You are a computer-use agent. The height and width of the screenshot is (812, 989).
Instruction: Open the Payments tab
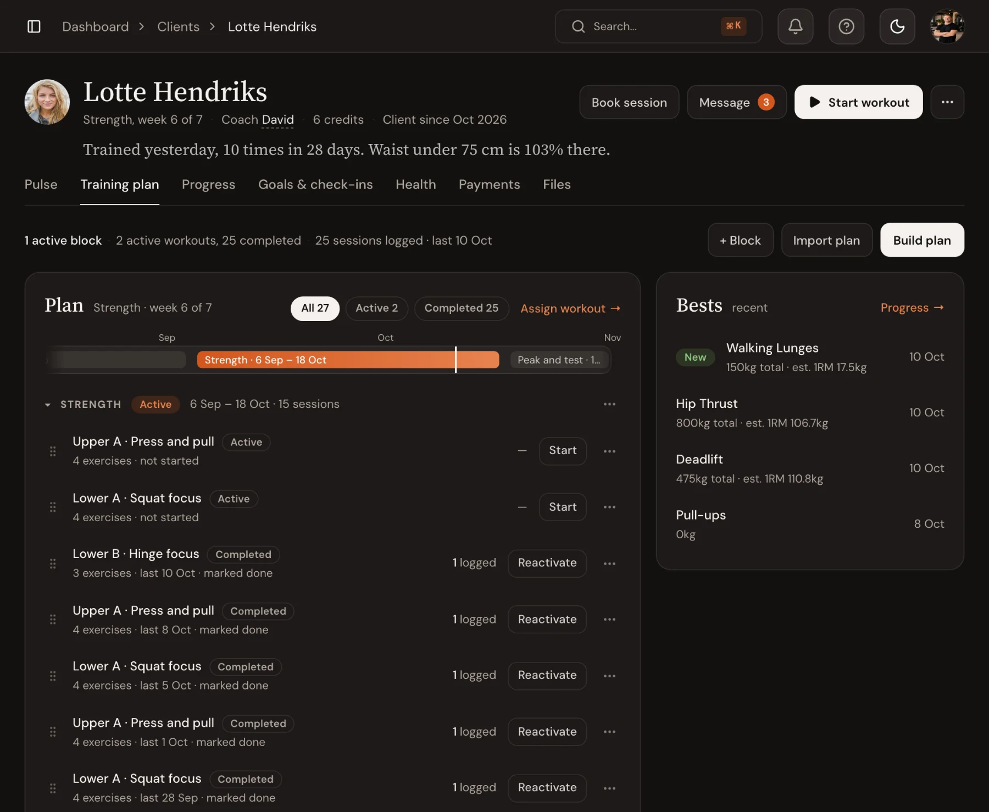point(489,185)
